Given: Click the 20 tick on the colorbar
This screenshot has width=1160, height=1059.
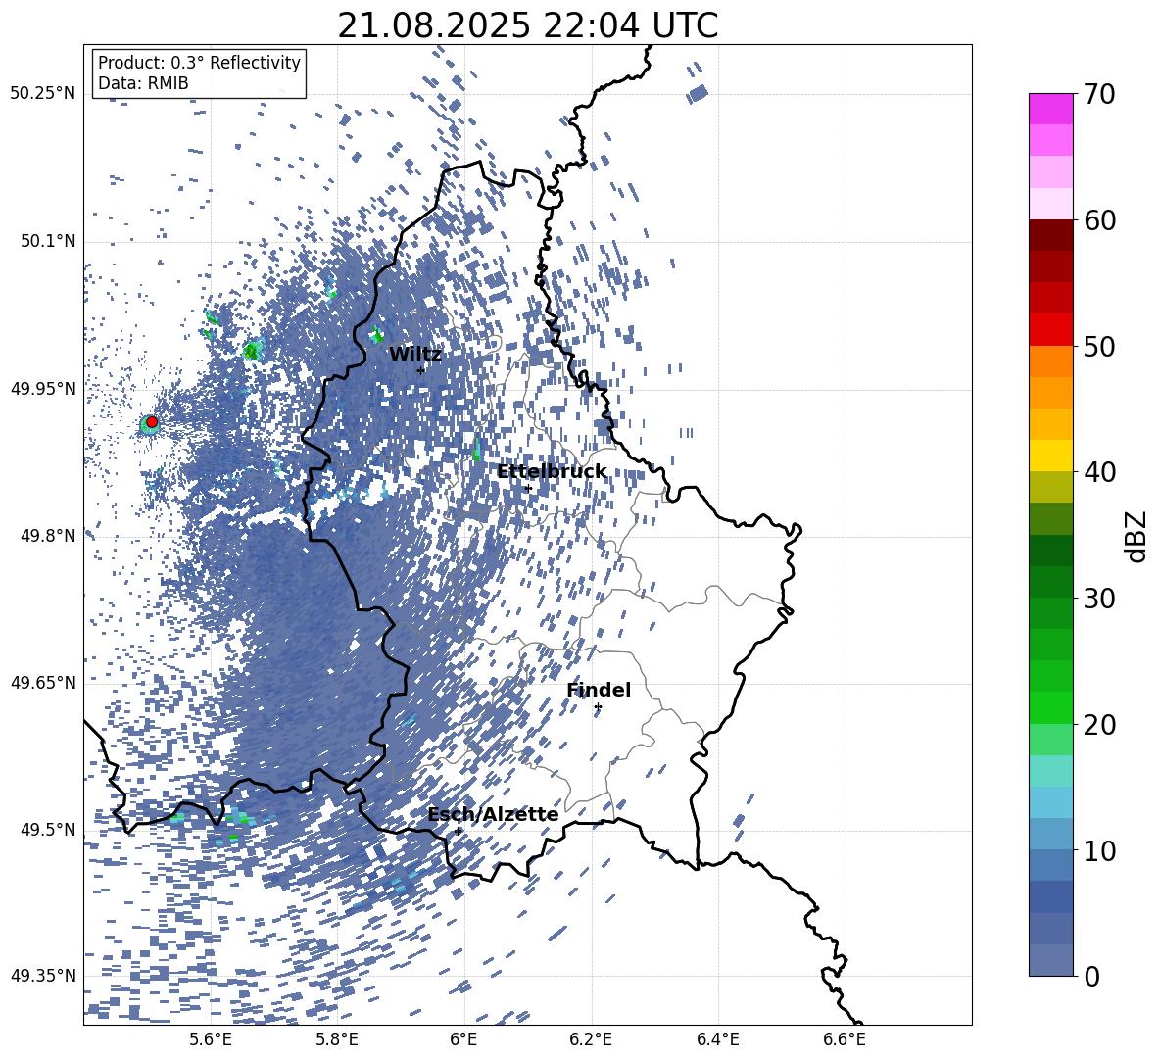Looking at the screenshot, I should point(1099,724).
